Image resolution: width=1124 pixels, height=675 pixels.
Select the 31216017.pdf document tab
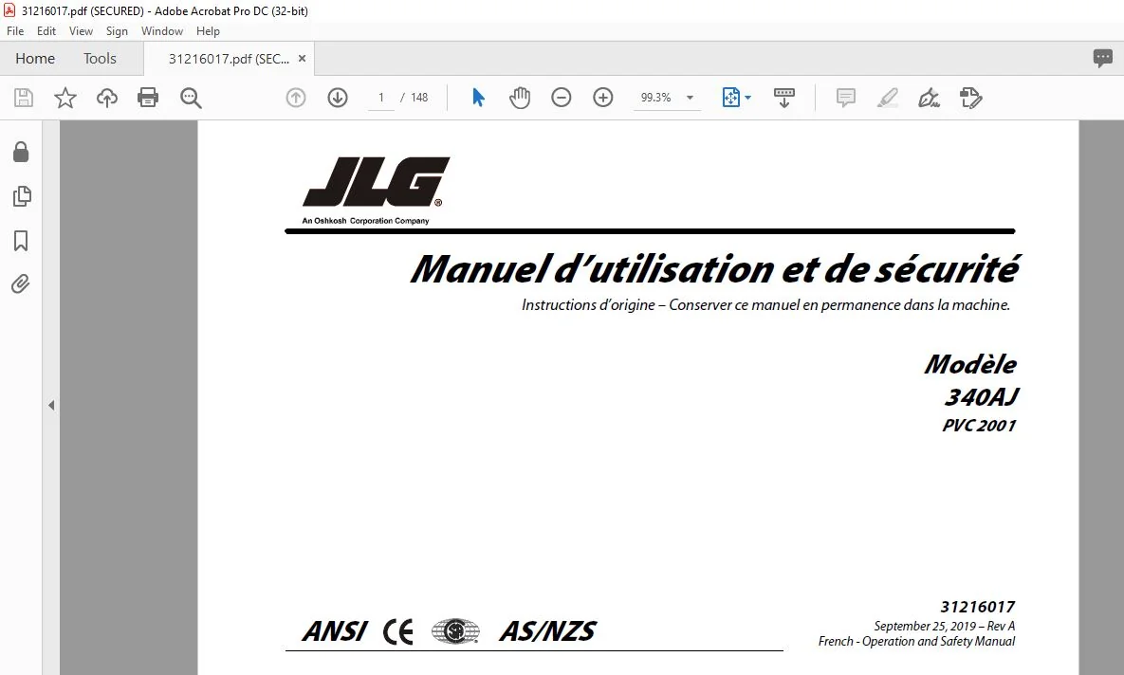pyautogui.click(x=229, y=59)
